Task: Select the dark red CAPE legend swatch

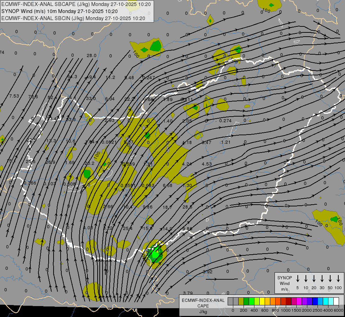Action: pos(289,302)
